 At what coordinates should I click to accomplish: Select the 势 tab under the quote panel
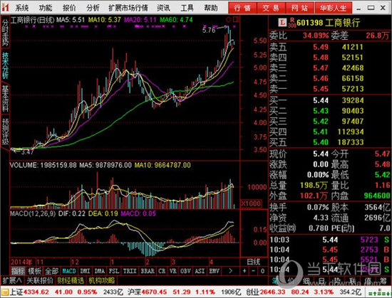[337, 281]
